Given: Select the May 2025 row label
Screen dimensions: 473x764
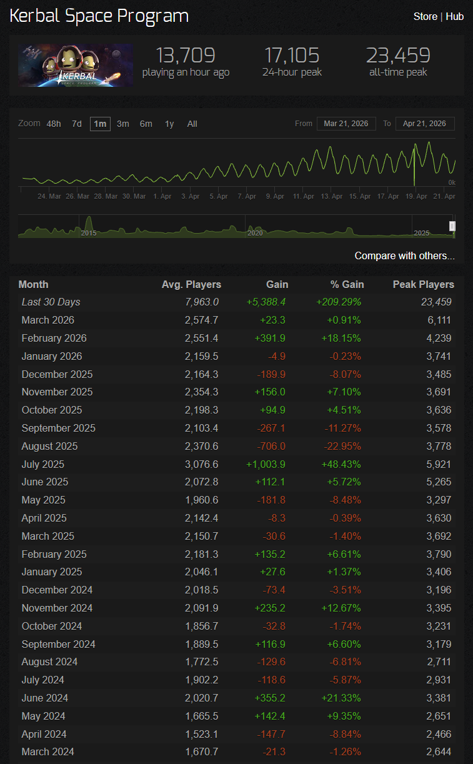Looking at the screenshot, I should click(x=43, y=500).
